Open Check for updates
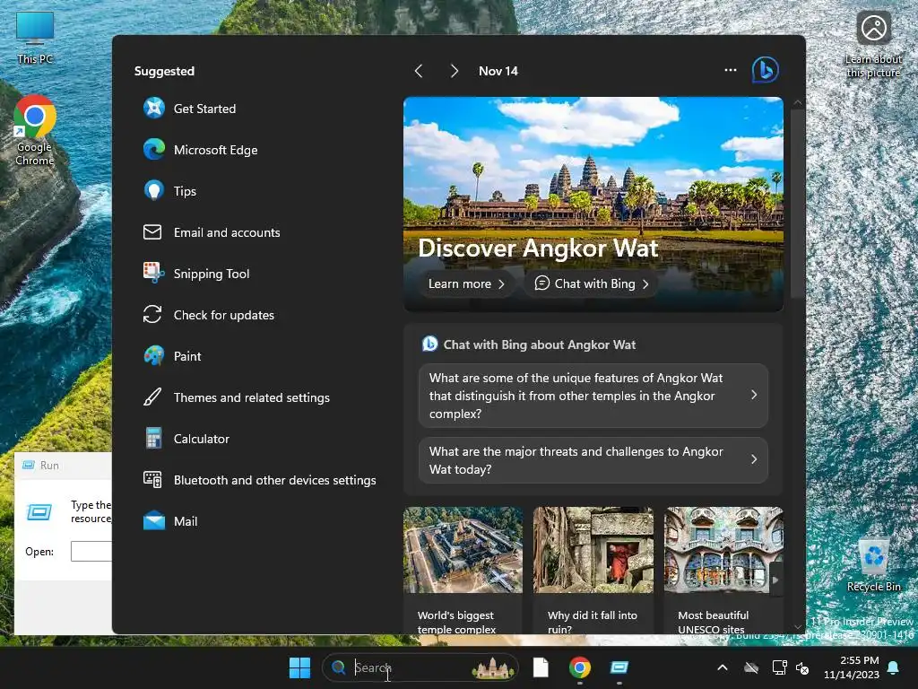The width and height of the screenshot is (918, 689). pyautogui.click(x=209, y=315)
